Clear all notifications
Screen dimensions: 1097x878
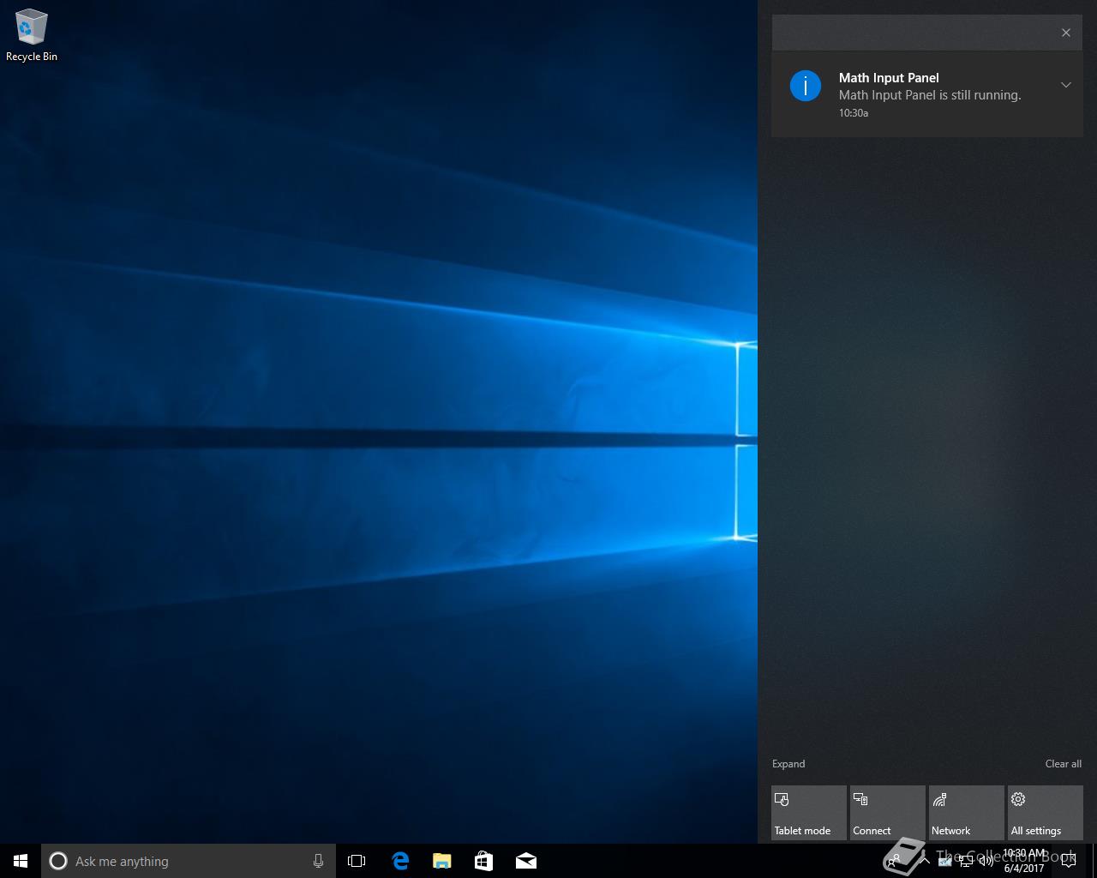[1063, 764]
